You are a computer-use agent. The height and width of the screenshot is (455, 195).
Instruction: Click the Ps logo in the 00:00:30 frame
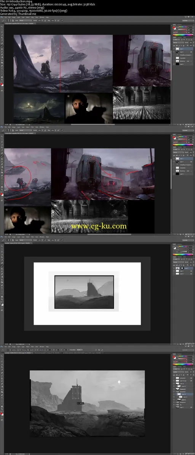[2, 237]
